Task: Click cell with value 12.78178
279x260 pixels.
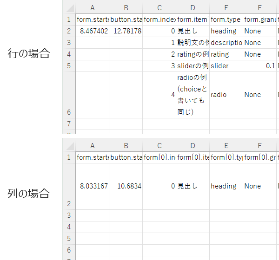Action: [x=126, y=31]
